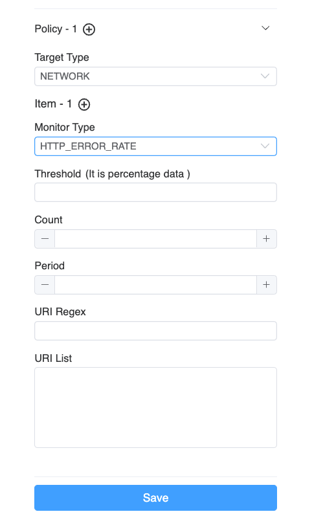
Task: Focus the Period number field
Action: pyautogui.click(x=155, y=285)
